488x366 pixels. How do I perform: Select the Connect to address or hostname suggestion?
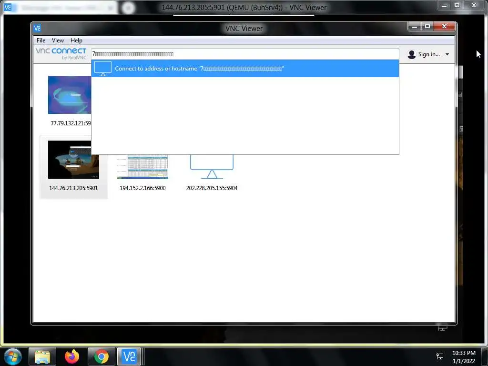pyautogui.click(x=245, y=69)
